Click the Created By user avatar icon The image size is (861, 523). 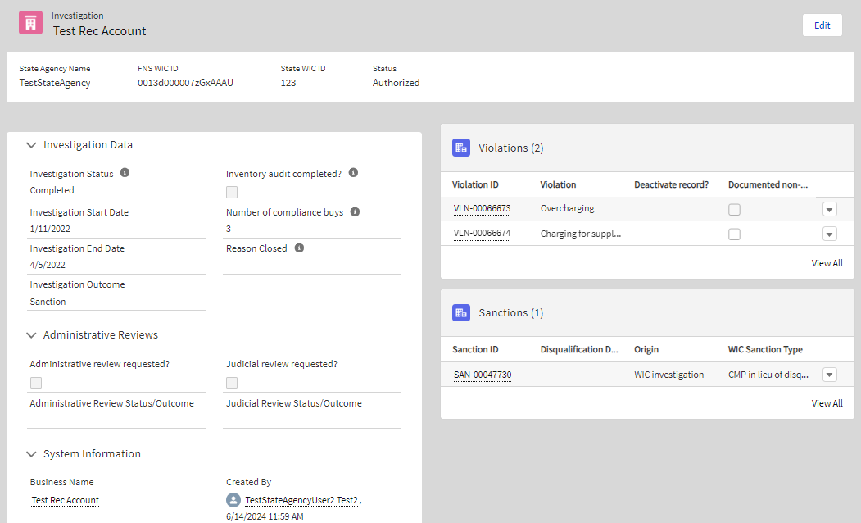233,500
